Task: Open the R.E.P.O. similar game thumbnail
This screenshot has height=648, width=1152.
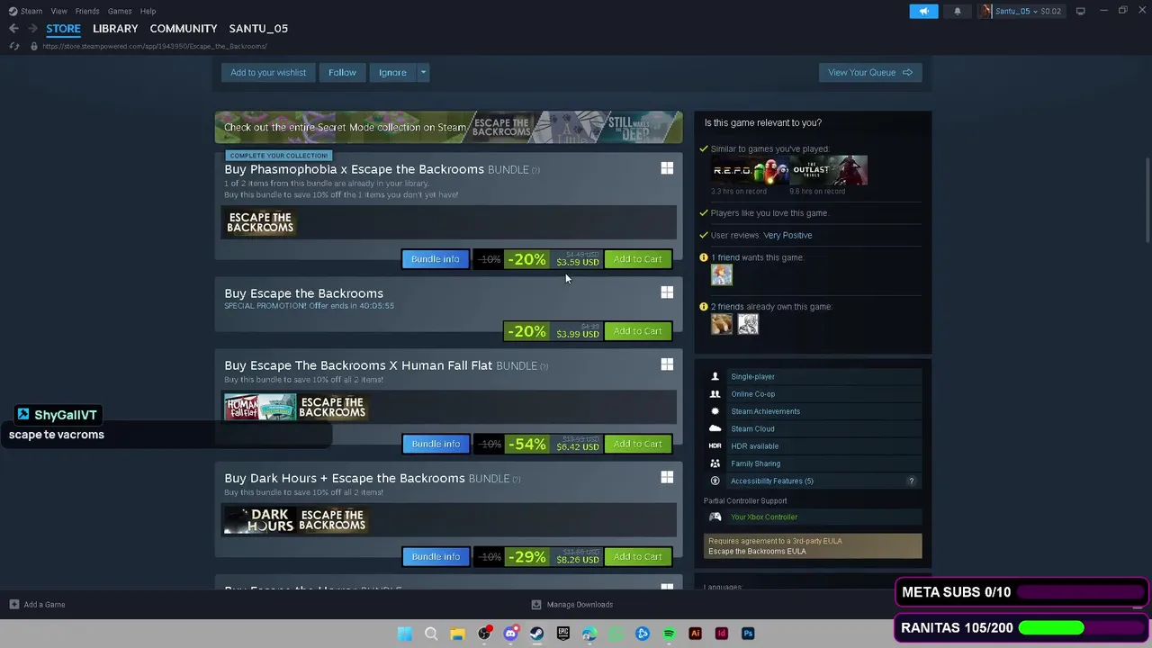Action: [x=751, y=170]
